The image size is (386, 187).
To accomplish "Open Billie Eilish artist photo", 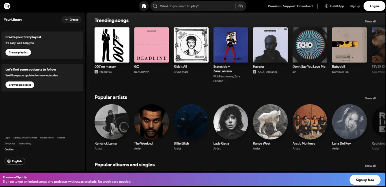I will (x=191, y=122).
